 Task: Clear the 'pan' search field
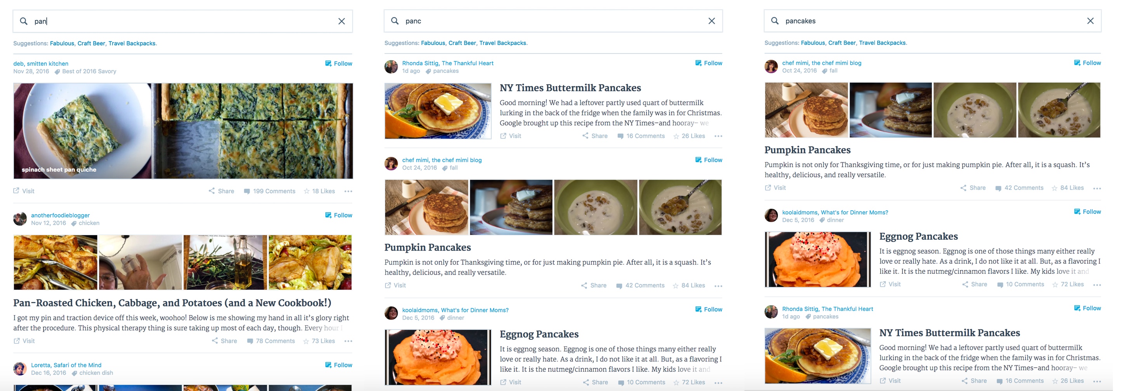341,21
